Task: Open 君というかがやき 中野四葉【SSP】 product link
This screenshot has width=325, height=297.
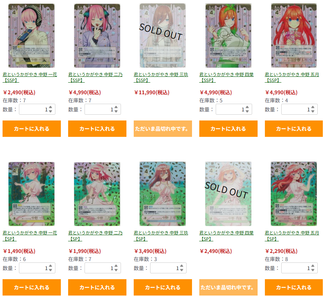Action: pos(226,77)
